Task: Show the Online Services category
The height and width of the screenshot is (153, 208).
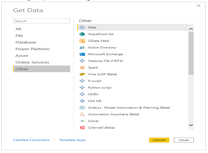Action: pos(32,62)
